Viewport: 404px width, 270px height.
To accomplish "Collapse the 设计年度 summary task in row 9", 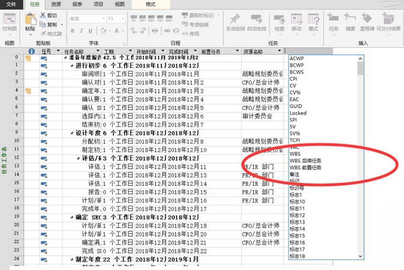I will pyautogui.click(x=72, y=133).
